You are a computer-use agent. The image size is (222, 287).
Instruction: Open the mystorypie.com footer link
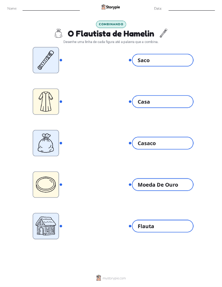point(114,278)
